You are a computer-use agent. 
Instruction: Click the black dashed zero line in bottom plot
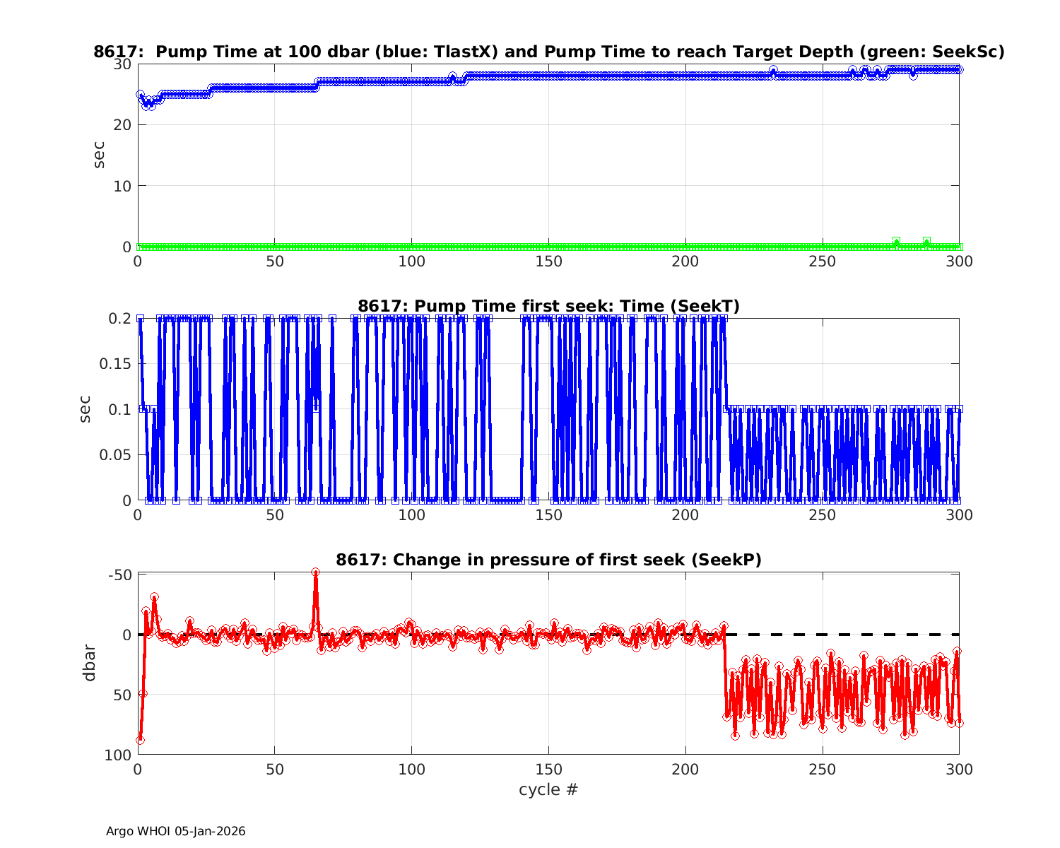[841, 635]
